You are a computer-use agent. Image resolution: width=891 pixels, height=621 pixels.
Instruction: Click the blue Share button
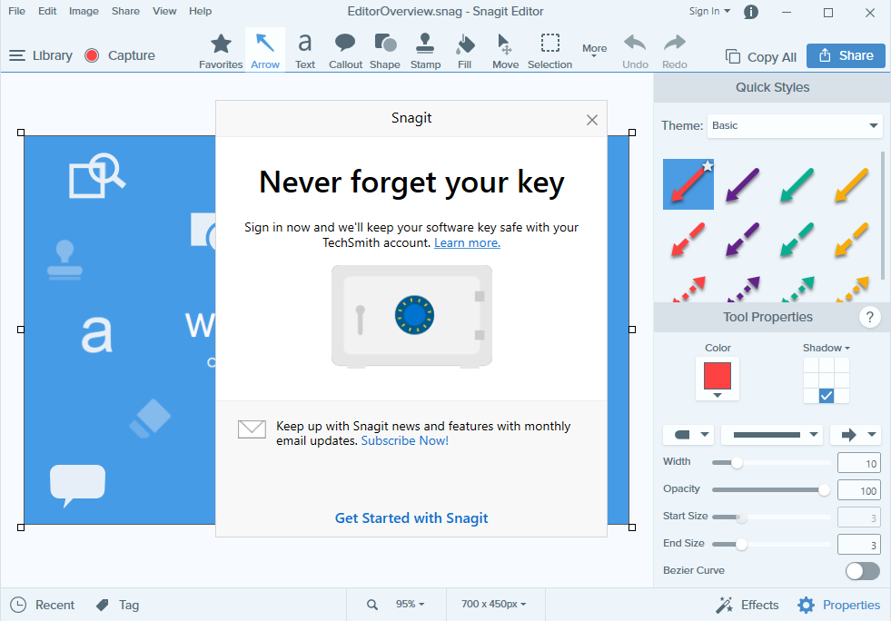(x=846, y=55)
